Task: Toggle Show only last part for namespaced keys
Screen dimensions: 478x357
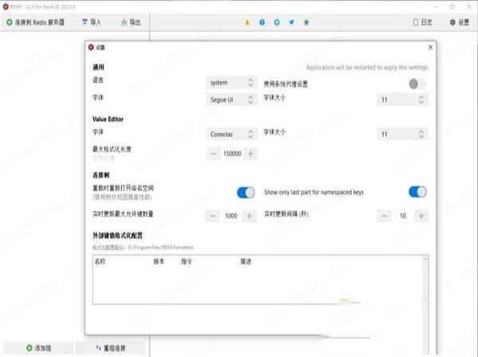Action: click(x=417, y=192)
